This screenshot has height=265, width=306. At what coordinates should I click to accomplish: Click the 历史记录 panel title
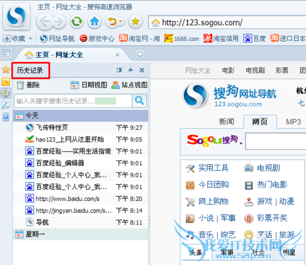pos(30,70)
